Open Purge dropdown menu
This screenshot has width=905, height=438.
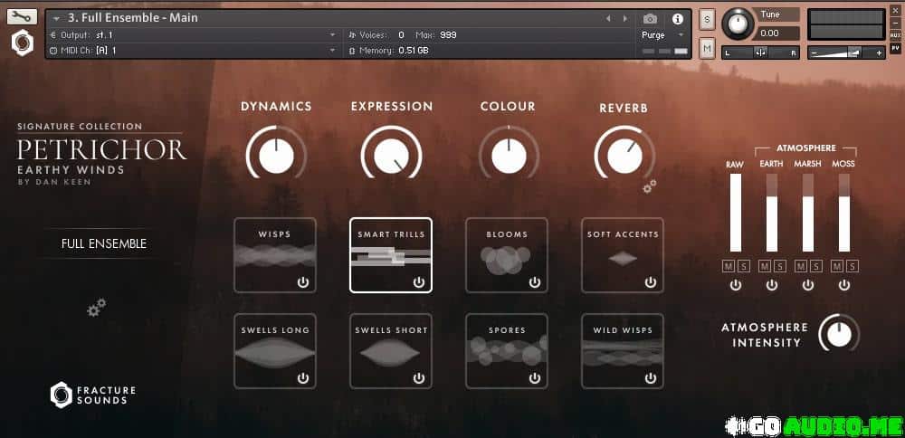(662, 35)
